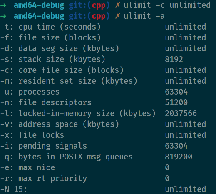This screenshot has width=216, height=194.
Task: Click the 'ulimit -a' command text
Action: click(144, 16)
